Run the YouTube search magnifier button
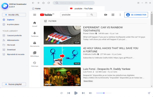This screenshot has width=153, height=97. pos(92,15)
